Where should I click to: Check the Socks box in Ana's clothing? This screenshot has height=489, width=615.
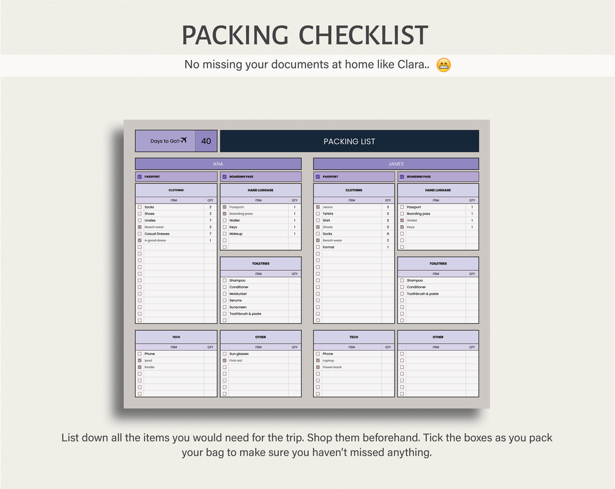(x=140, y=207)
